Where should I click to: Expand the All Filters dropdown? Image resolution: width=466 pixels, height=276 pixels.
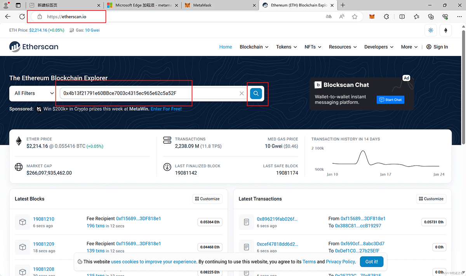tap(34, 93)
